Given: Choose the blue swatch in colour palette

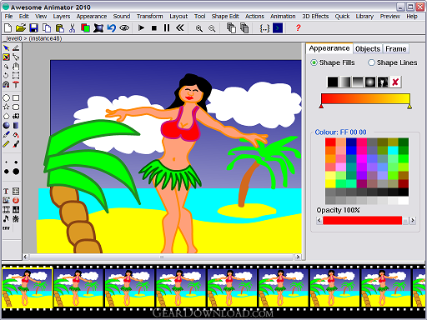Looking at the screenshot, I should tap(351, 150).
